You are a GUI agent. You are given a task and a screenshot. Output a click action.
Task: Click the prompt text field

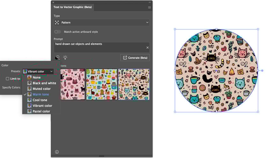(x=102, y=47)
